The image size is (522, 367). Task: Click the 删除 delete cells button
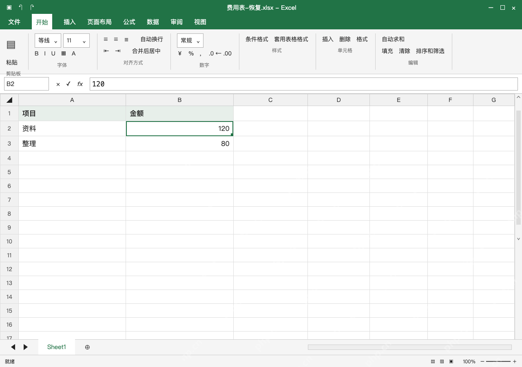point(345,39)
